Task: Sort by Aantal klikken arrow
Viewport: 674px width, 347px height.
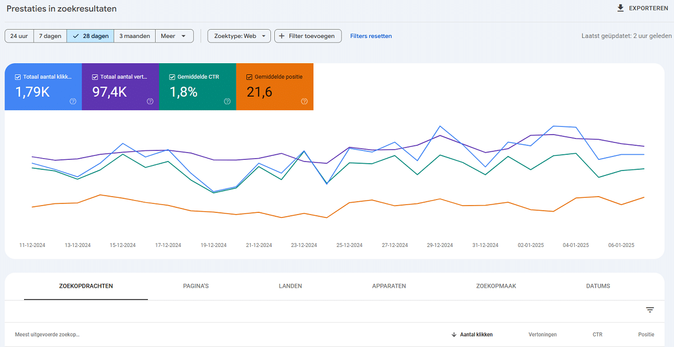Action: pyautogui.click(x=453, y=335)
